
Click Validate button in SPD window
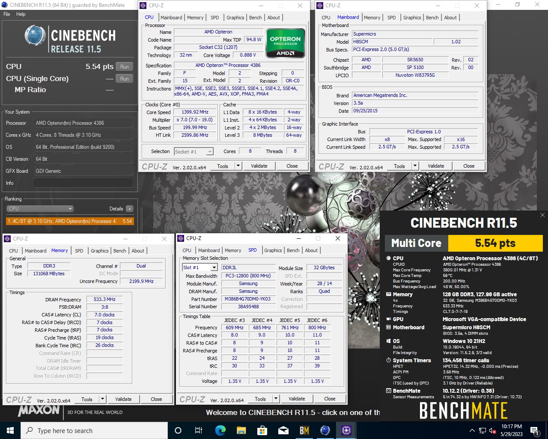click(297, 399)
